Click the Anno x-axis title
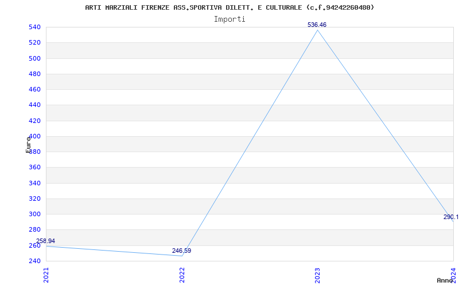 445,280
